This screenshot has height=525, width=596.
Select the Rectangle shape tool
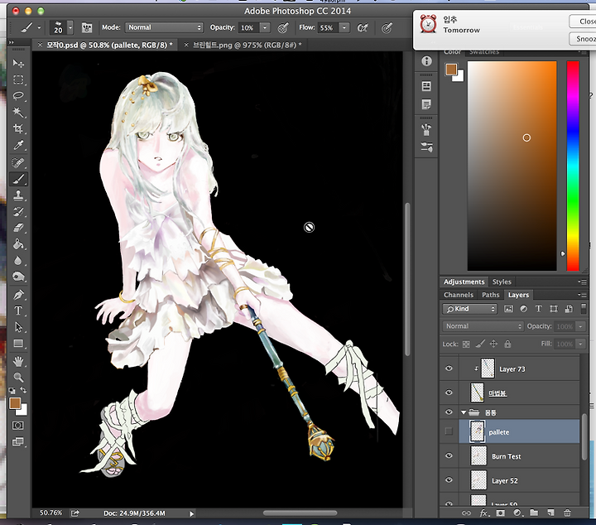pos(18,344)
